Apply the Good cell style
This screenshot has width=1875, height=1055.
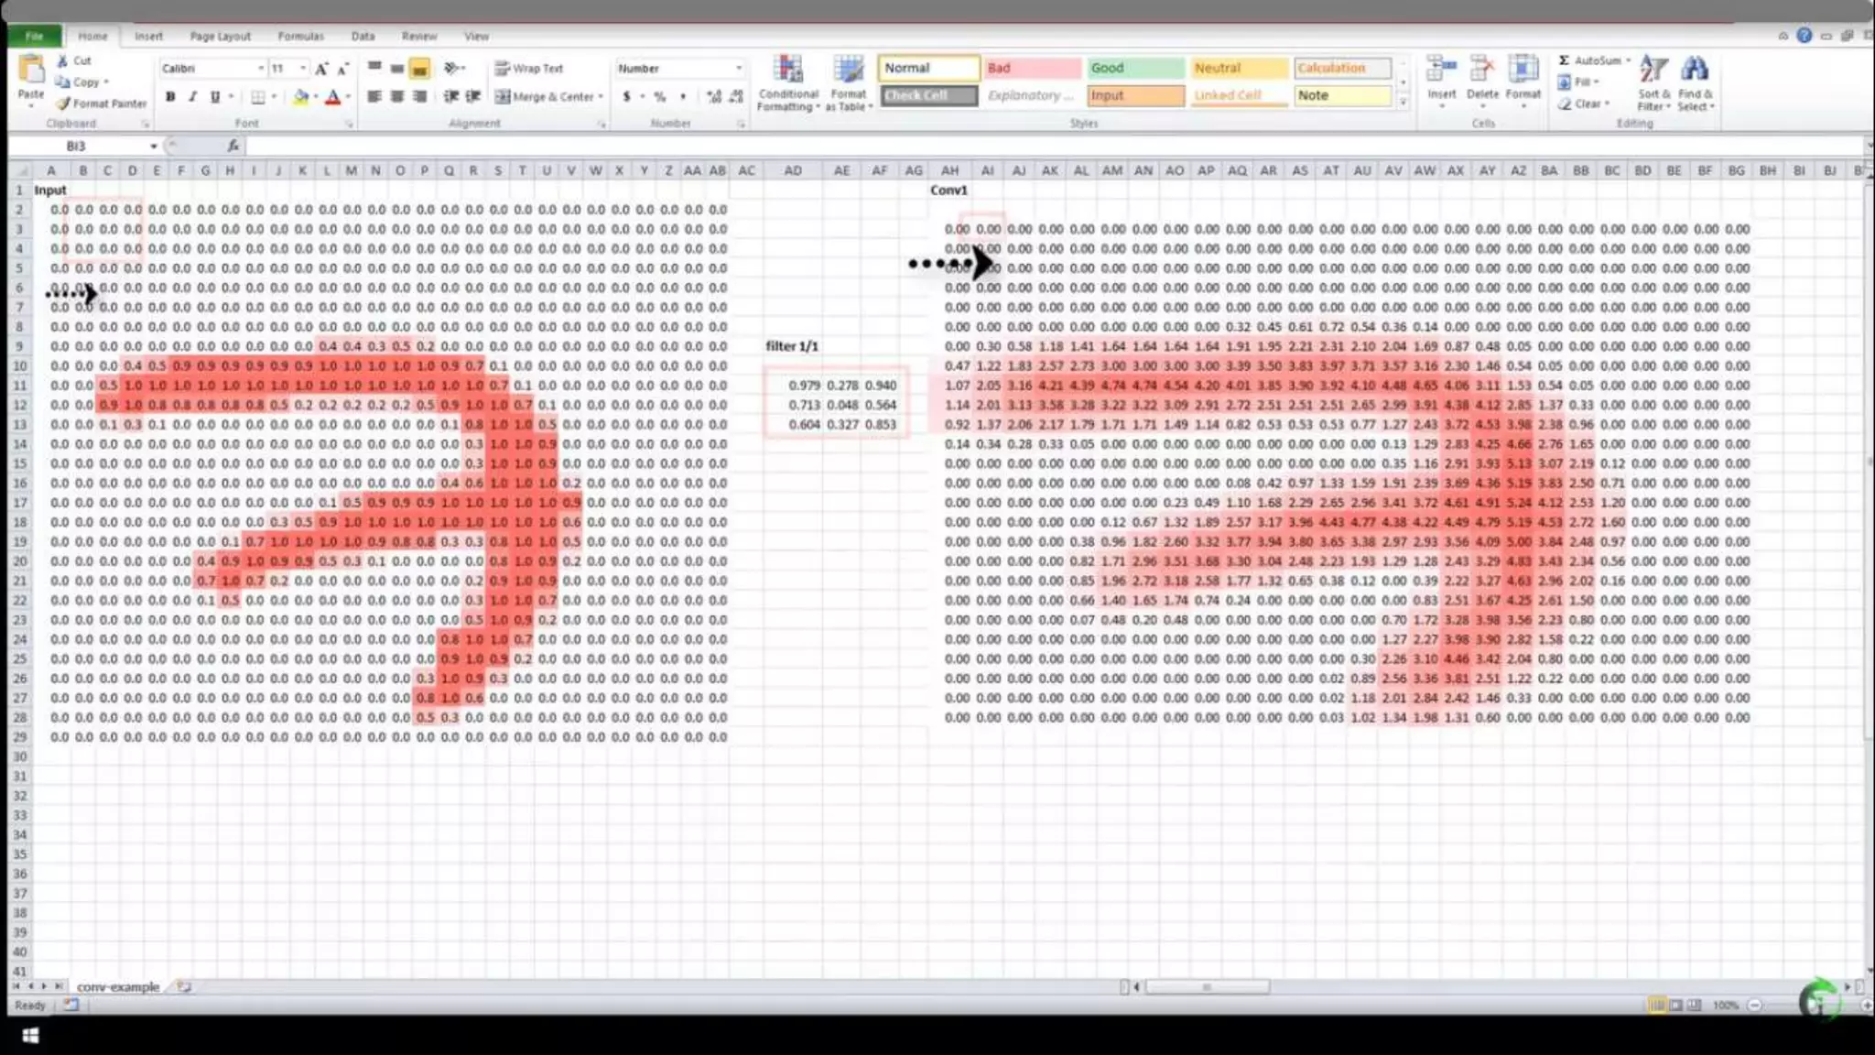click(x=1134, y=69)
